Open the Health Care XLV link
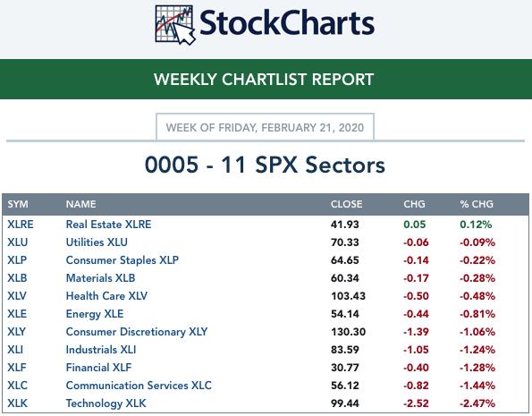The image size is (532, 416). [106, 296]
